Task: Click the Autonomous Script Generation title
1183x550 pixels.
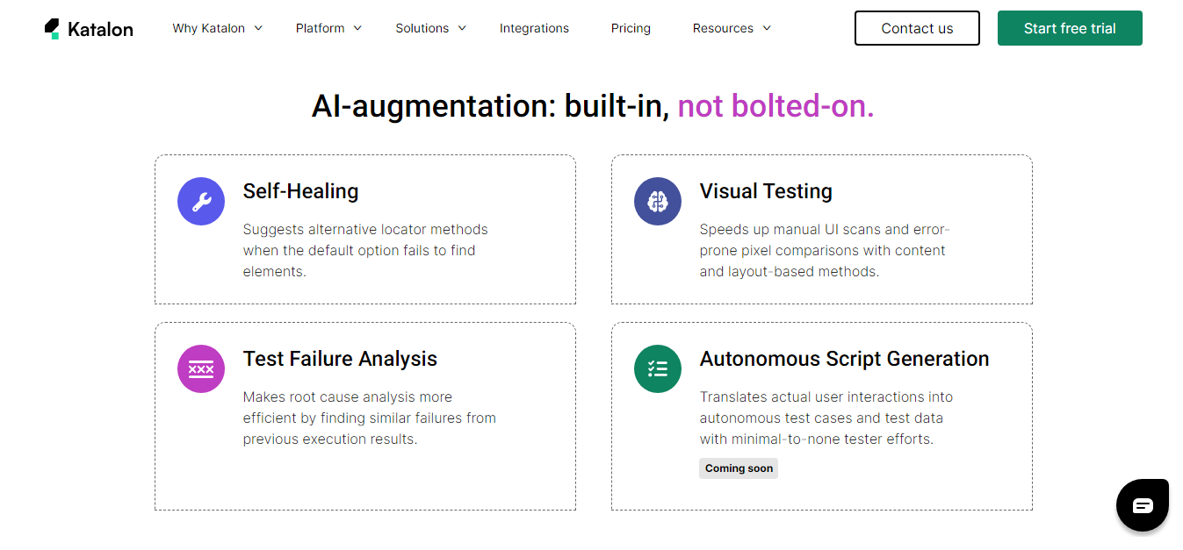Action: click(844, 359)
